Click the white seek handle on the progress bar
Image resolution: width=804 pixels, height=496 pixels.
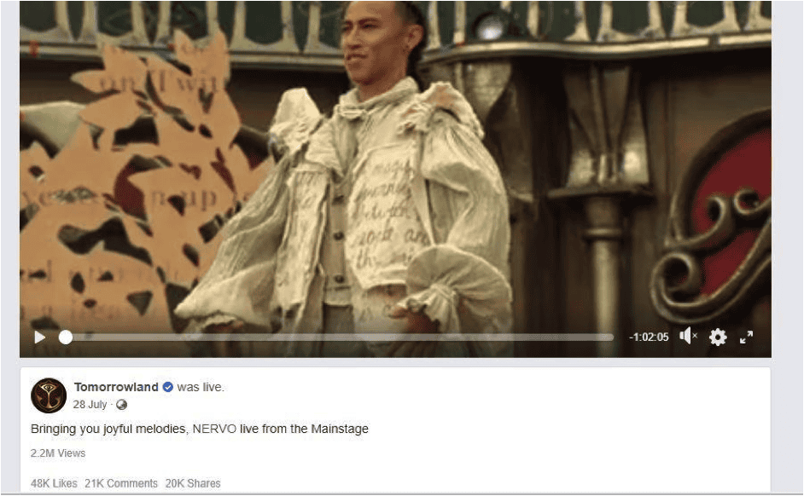coord(66,337)
